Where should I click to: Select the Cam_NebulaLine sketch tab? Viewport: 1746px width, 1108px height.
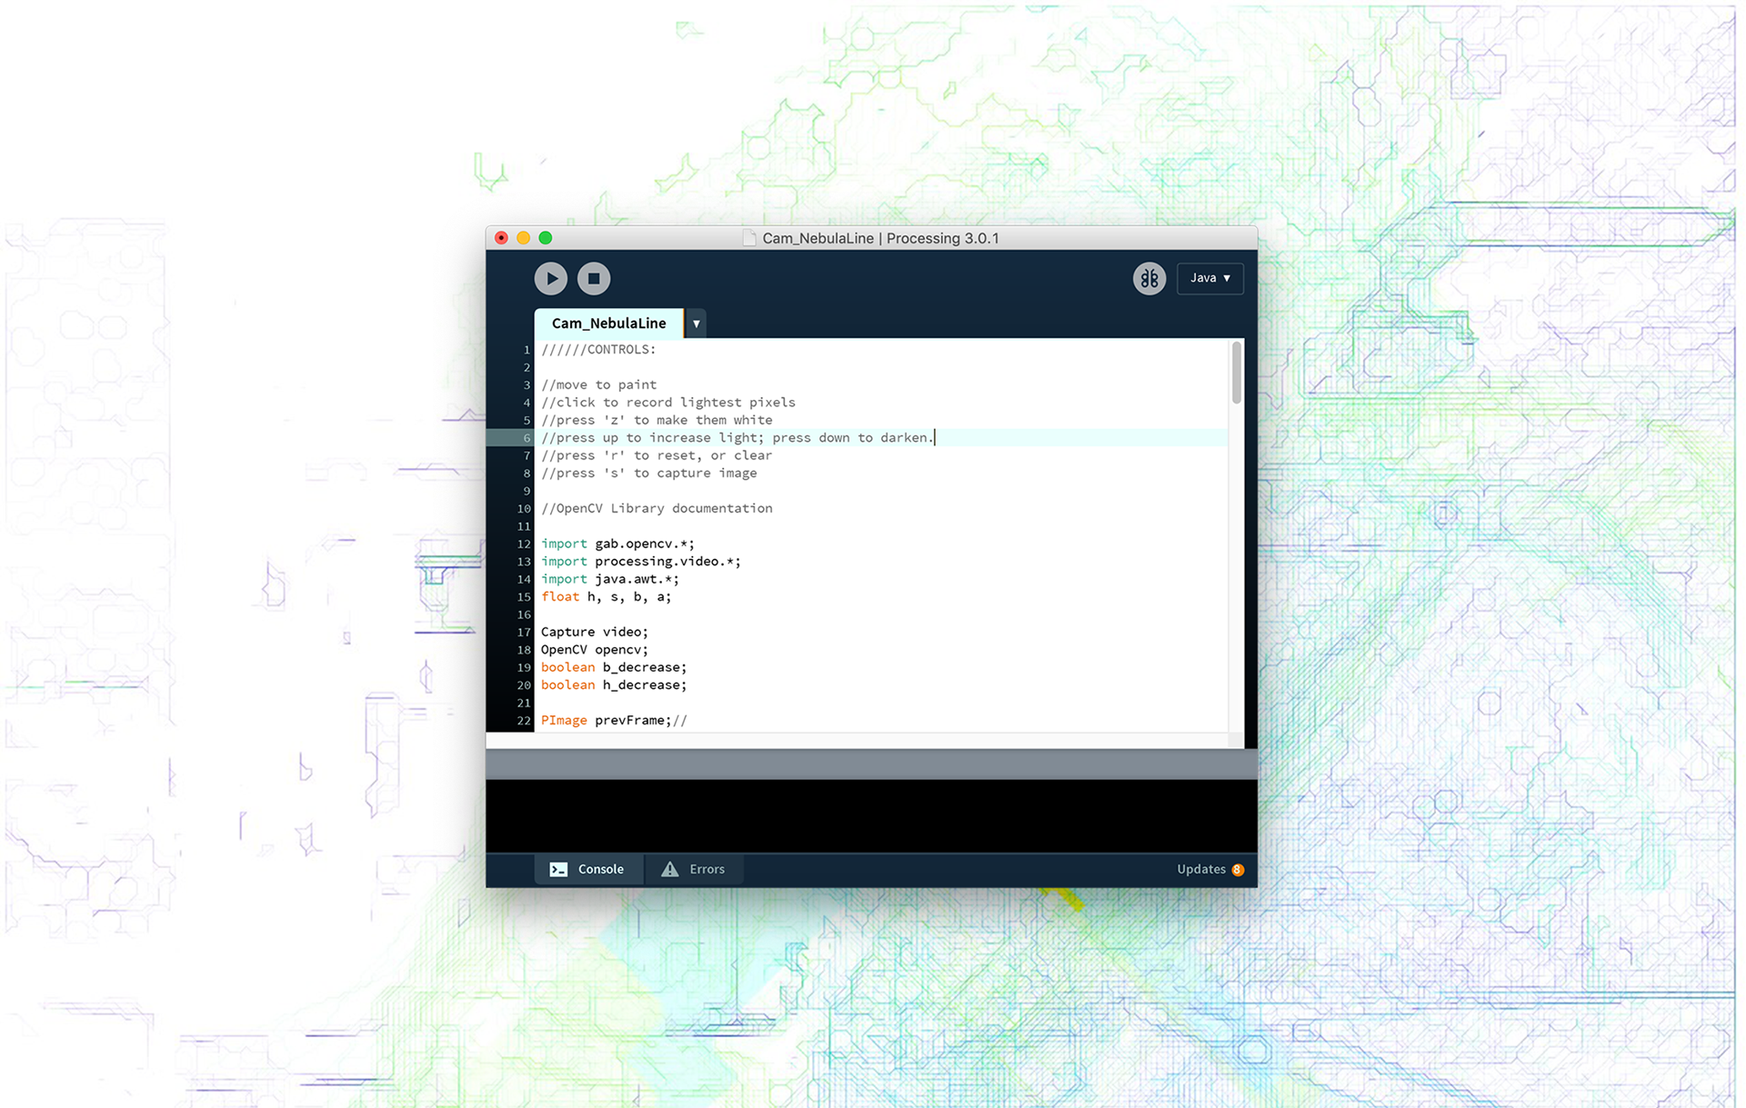[x=608, y=324]
